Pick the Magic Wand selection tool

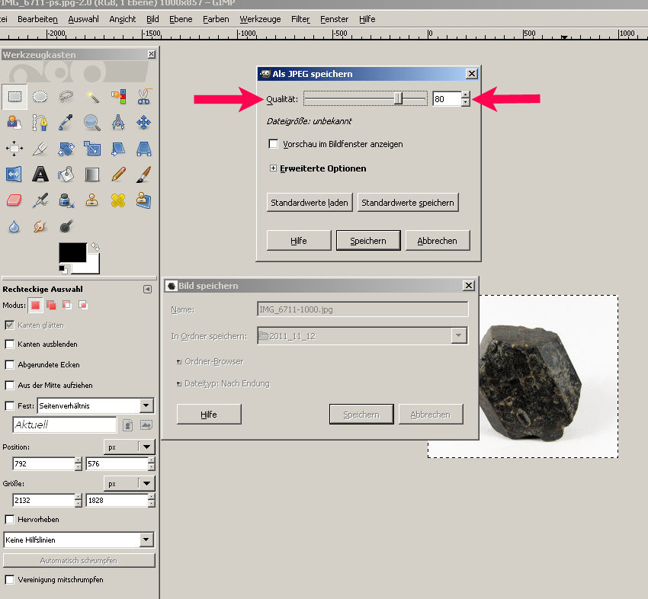click(x=92, y=96)
